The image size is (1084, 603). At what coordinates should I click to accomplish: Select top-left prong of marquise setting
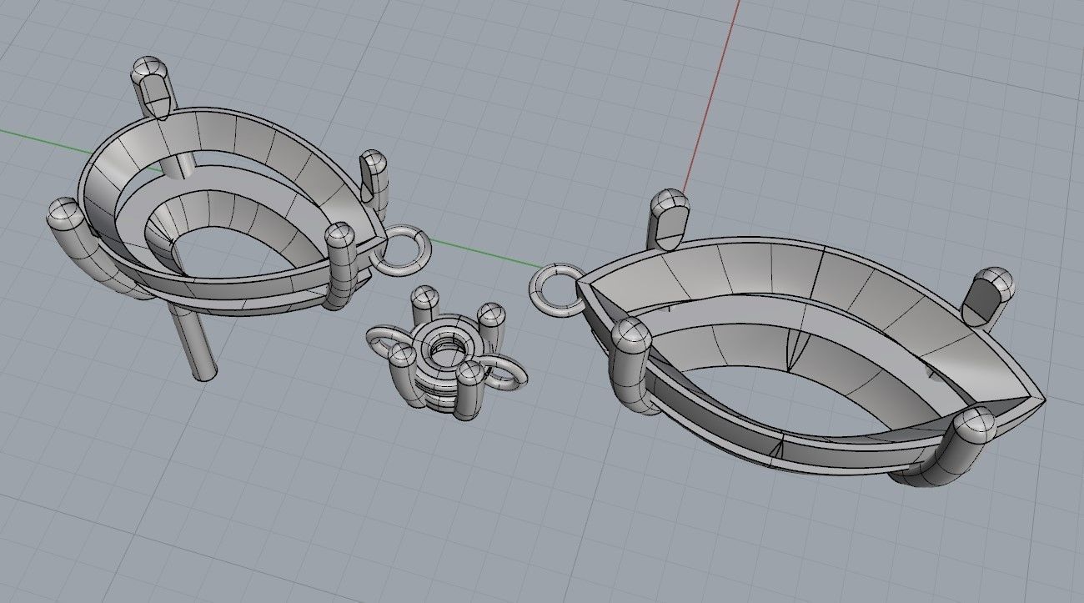pos(670,219)
